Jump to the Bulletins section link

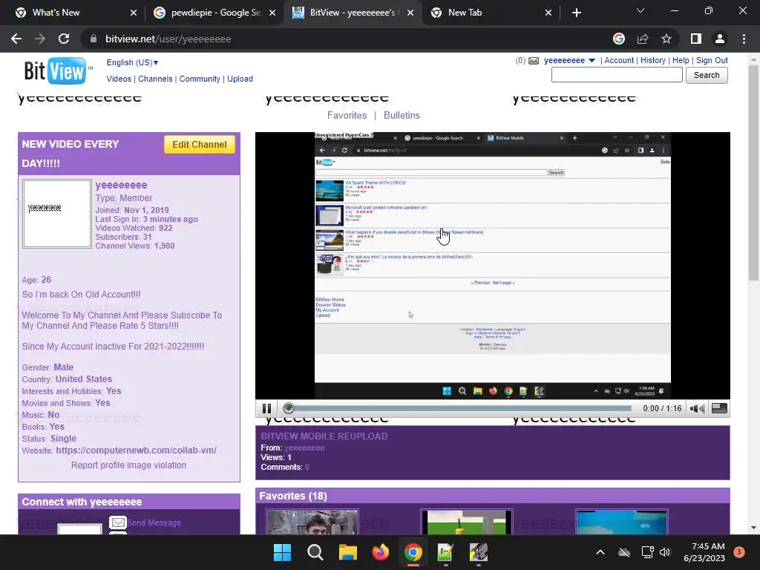[x=402, y=115]
